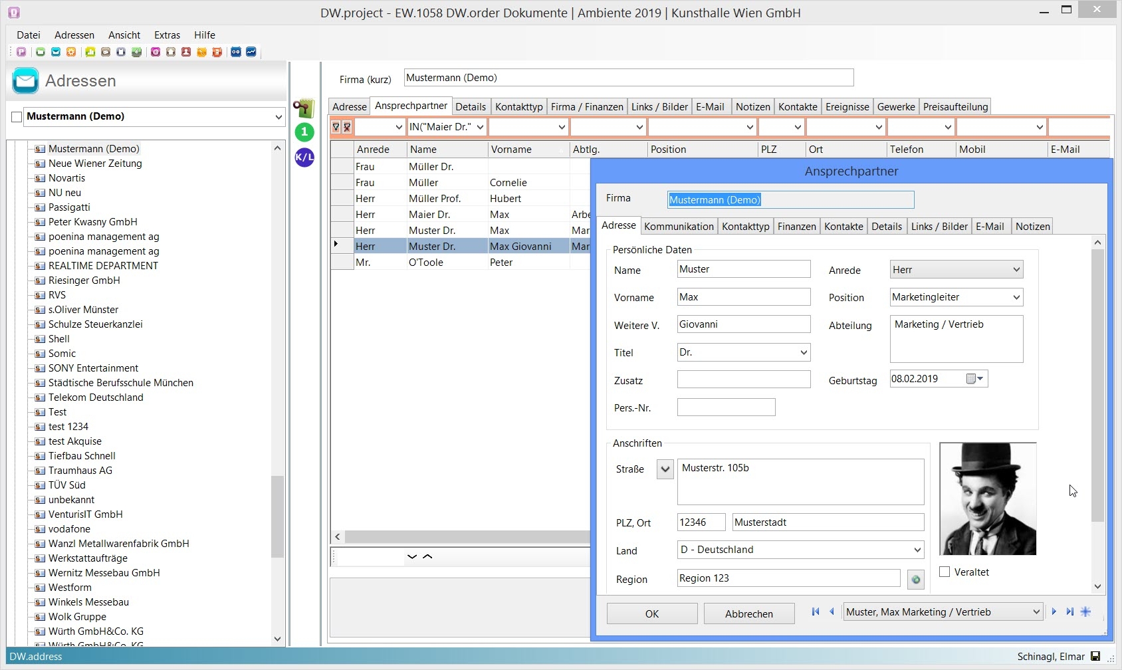Click the blue line chart toolbar icon
Screen dimensions: 1122x670
251,52
